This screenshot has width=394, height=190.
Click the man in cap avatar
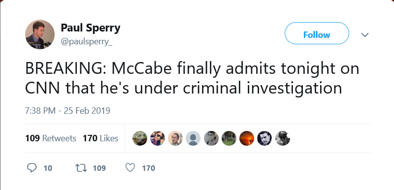tap(282, 138)
